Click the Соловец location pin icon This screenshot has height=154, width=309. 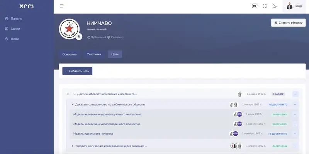(109, 37)
